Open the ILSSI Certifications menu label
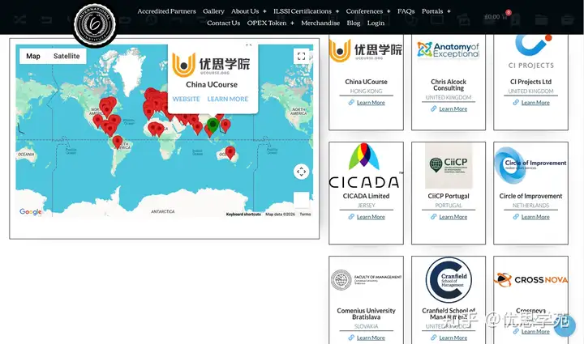The image size is (584, 344). (303, 11)
